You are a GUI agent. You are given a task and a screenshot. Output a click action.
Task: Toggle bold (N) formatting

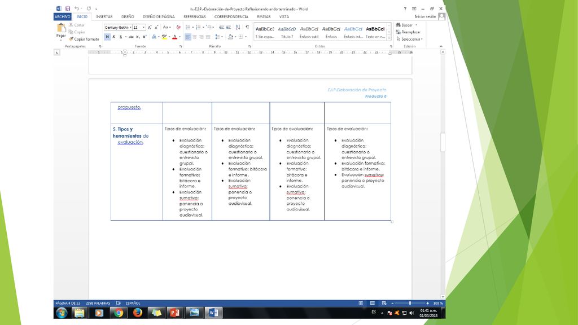point(107,37)
